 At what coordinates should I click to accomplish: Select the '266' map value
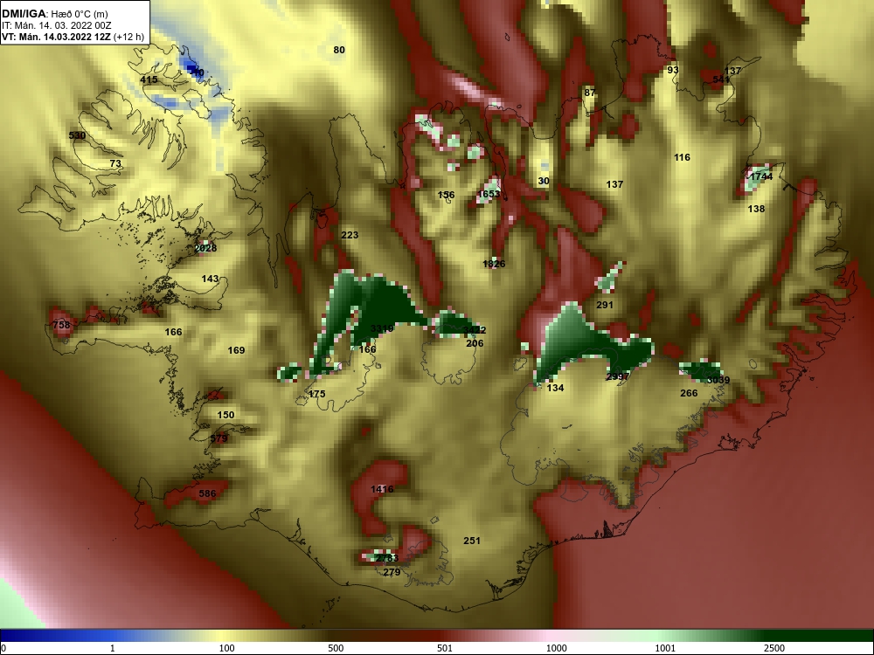click(x=689, y=393)
